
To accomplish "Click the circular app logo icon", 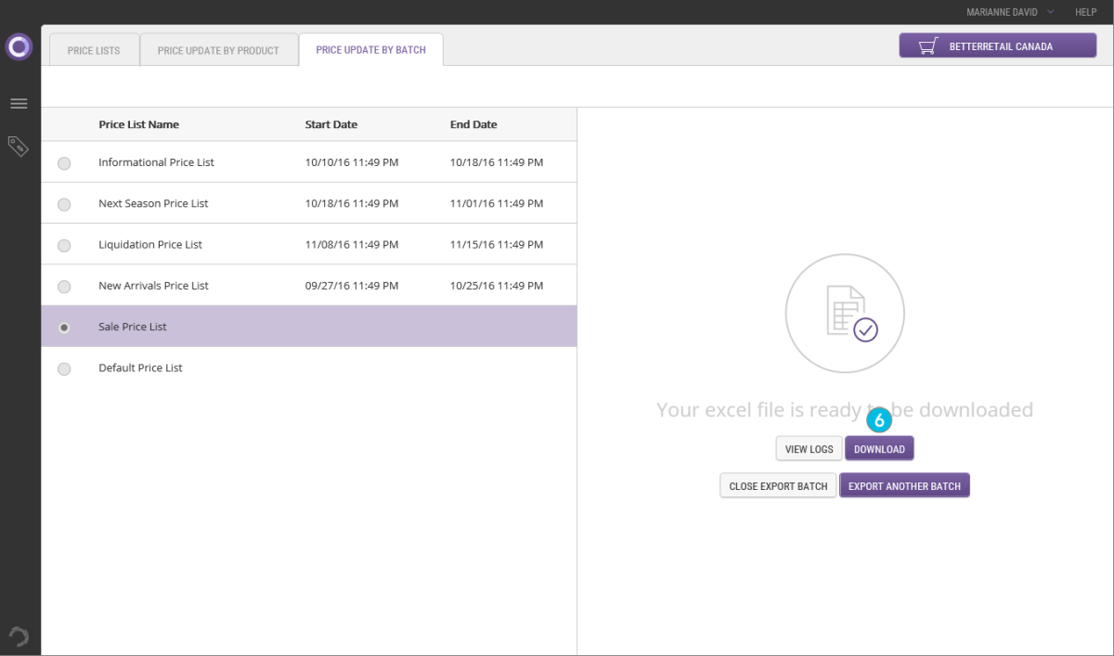I will (19, 46).
